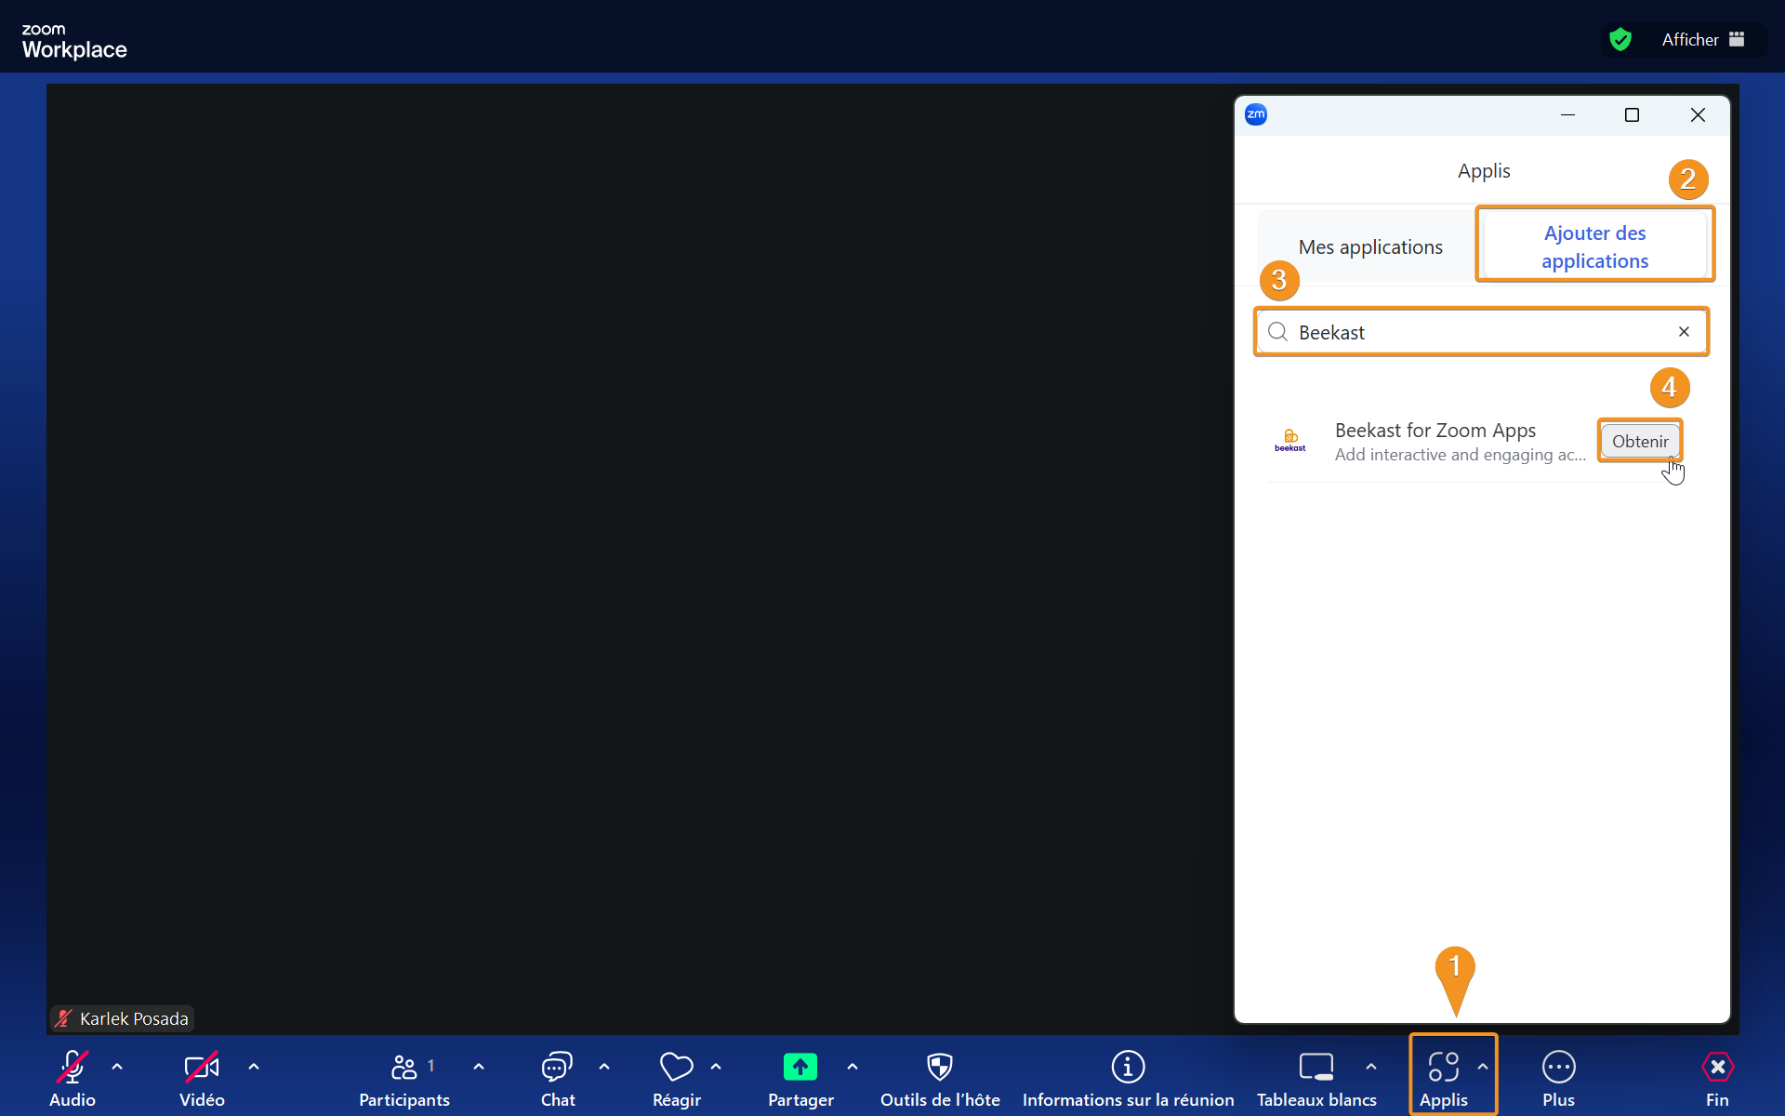The image size is (1785, 1116).
Task: Open Outils de l'hôte shield icon
Action: (940, 1068)
